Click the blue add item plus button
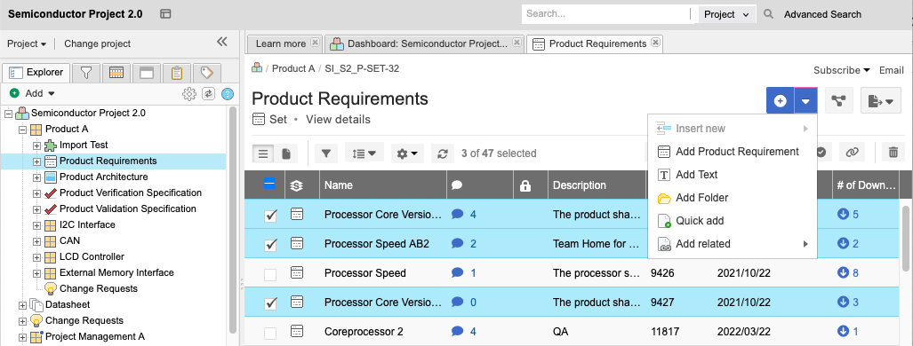This screenshot has height=346, width=913. 780,101
